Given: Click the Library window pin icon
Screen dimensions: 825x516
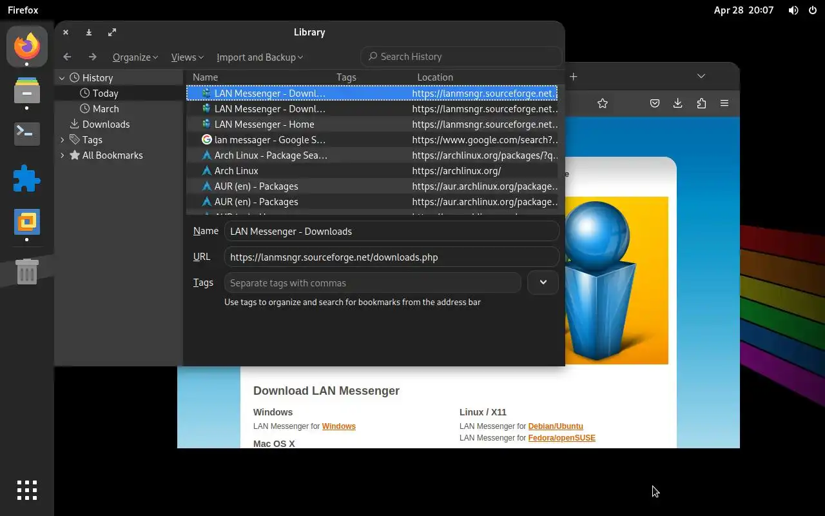Looking at the screenshot, I should point(89,32).
